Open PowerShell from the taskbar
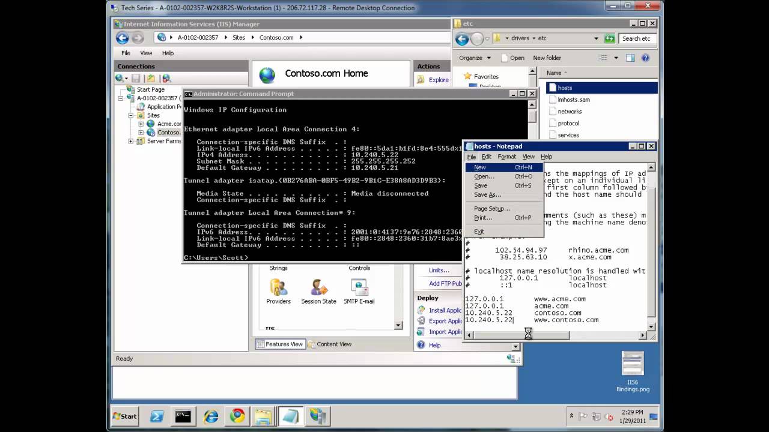 (157, 416)
